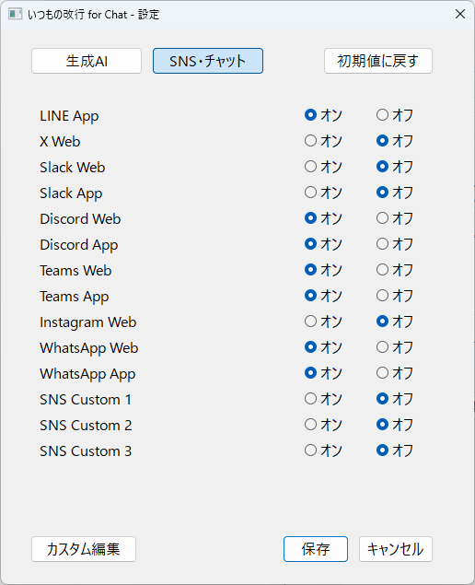The width and height of the screenshot is (475, 585).
Task: Set LINE App to オフ
Action: 395,115
